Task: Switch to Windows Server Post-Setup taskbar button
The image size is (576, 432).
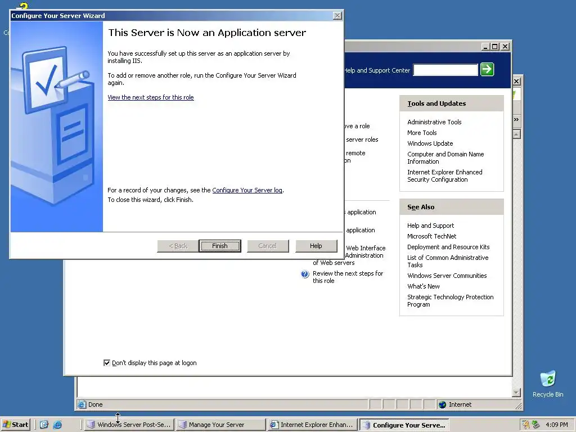Action: [129, 425]
